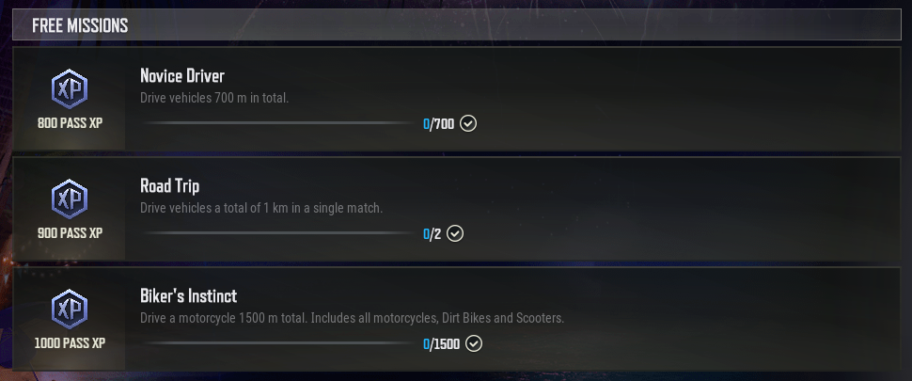
Task: Click the Novice Driver progress bar
Action: coord(279,123)
